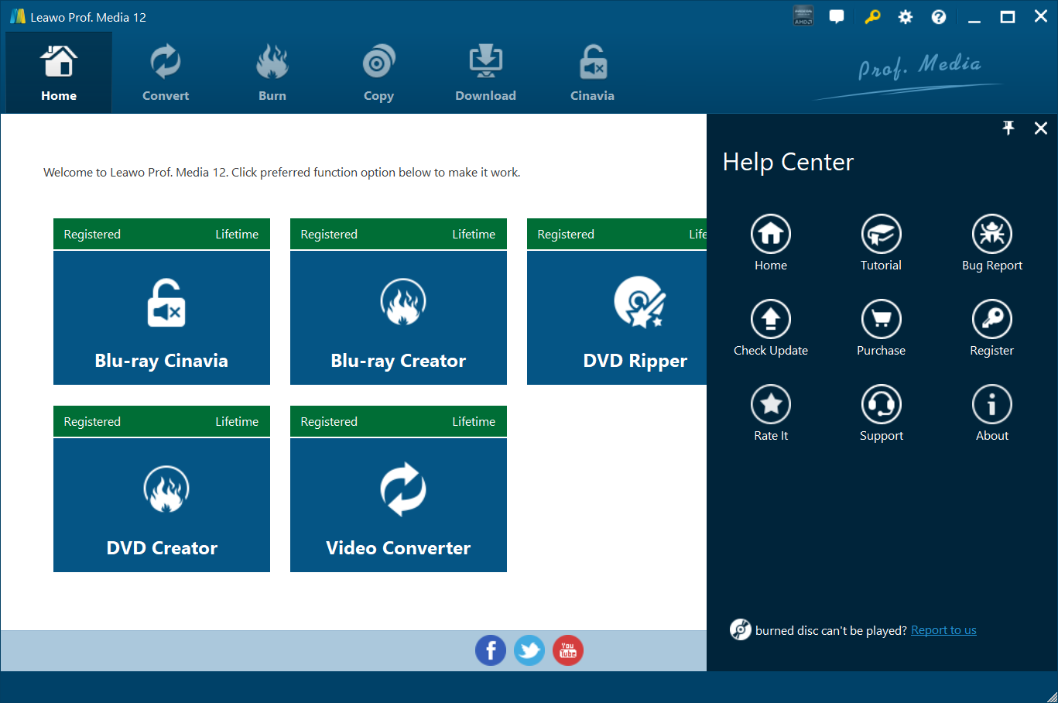
Task: Show the About info icon
Action: tap(991, 404)
